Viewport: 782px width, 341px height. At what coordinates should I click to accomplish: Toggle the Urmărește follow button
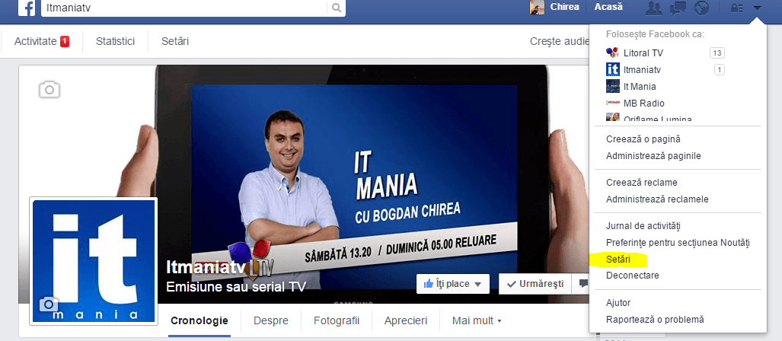pos(534,284)
